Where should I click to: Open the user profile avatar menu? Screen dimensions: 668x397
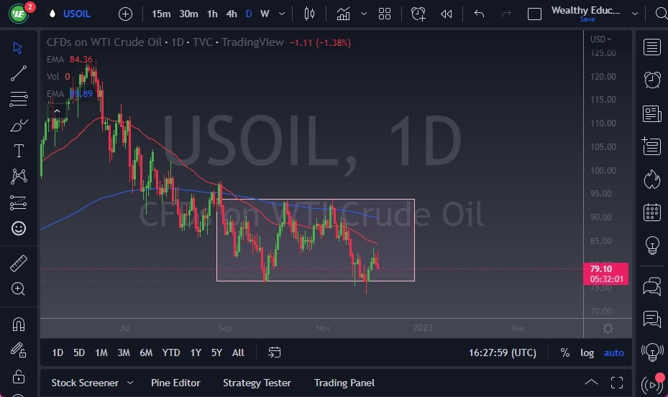19,14
